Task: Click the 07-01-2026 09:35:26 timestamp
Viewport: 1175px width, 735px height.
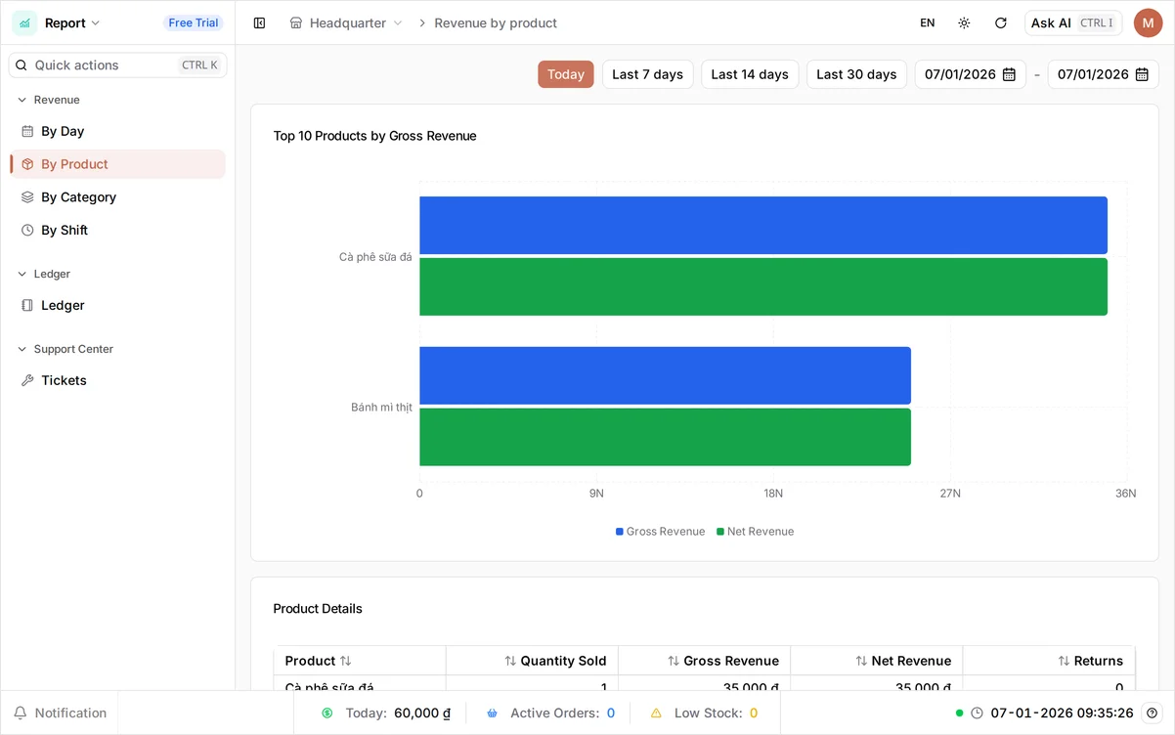Action: click(x=1063, y=713)
